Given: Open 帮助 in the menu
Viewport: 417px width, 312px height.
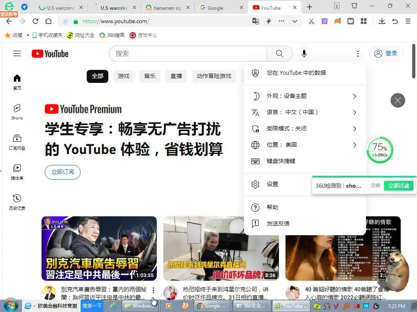Looking at the screenshot, I should coord(305,207).
